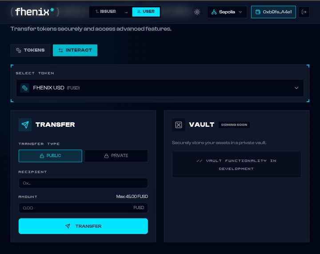Click the unlocked padlock icon on Public
Screen dimensions: 320x254
pyautogui.click(x=42, y=156)
